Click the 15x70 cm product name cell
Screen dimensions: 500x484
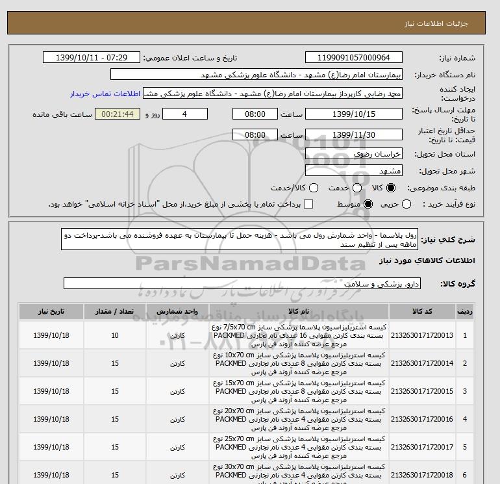click(299, 391)
